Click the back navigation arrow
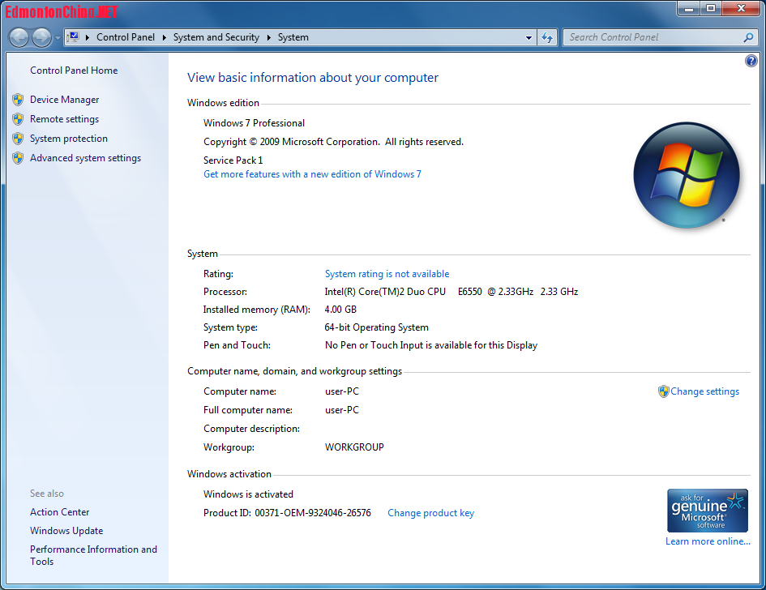The width and height of the screenshot is (766, 590). (18, 37)
